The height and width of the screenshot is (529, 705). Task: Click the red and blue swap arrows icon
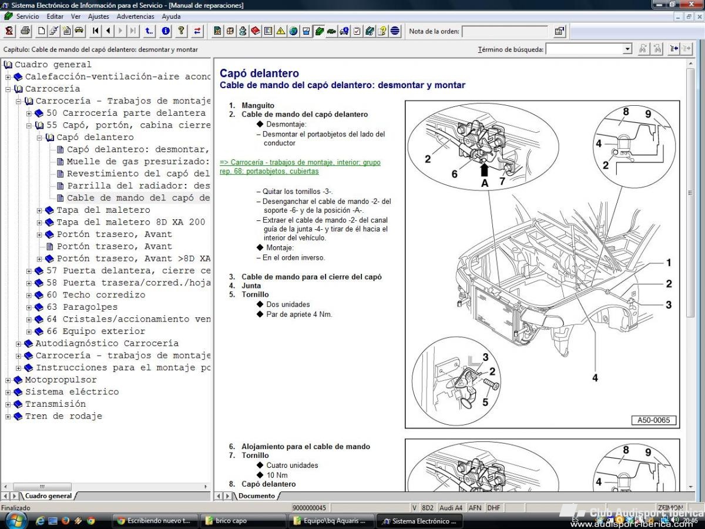click(x=197, y=31)
